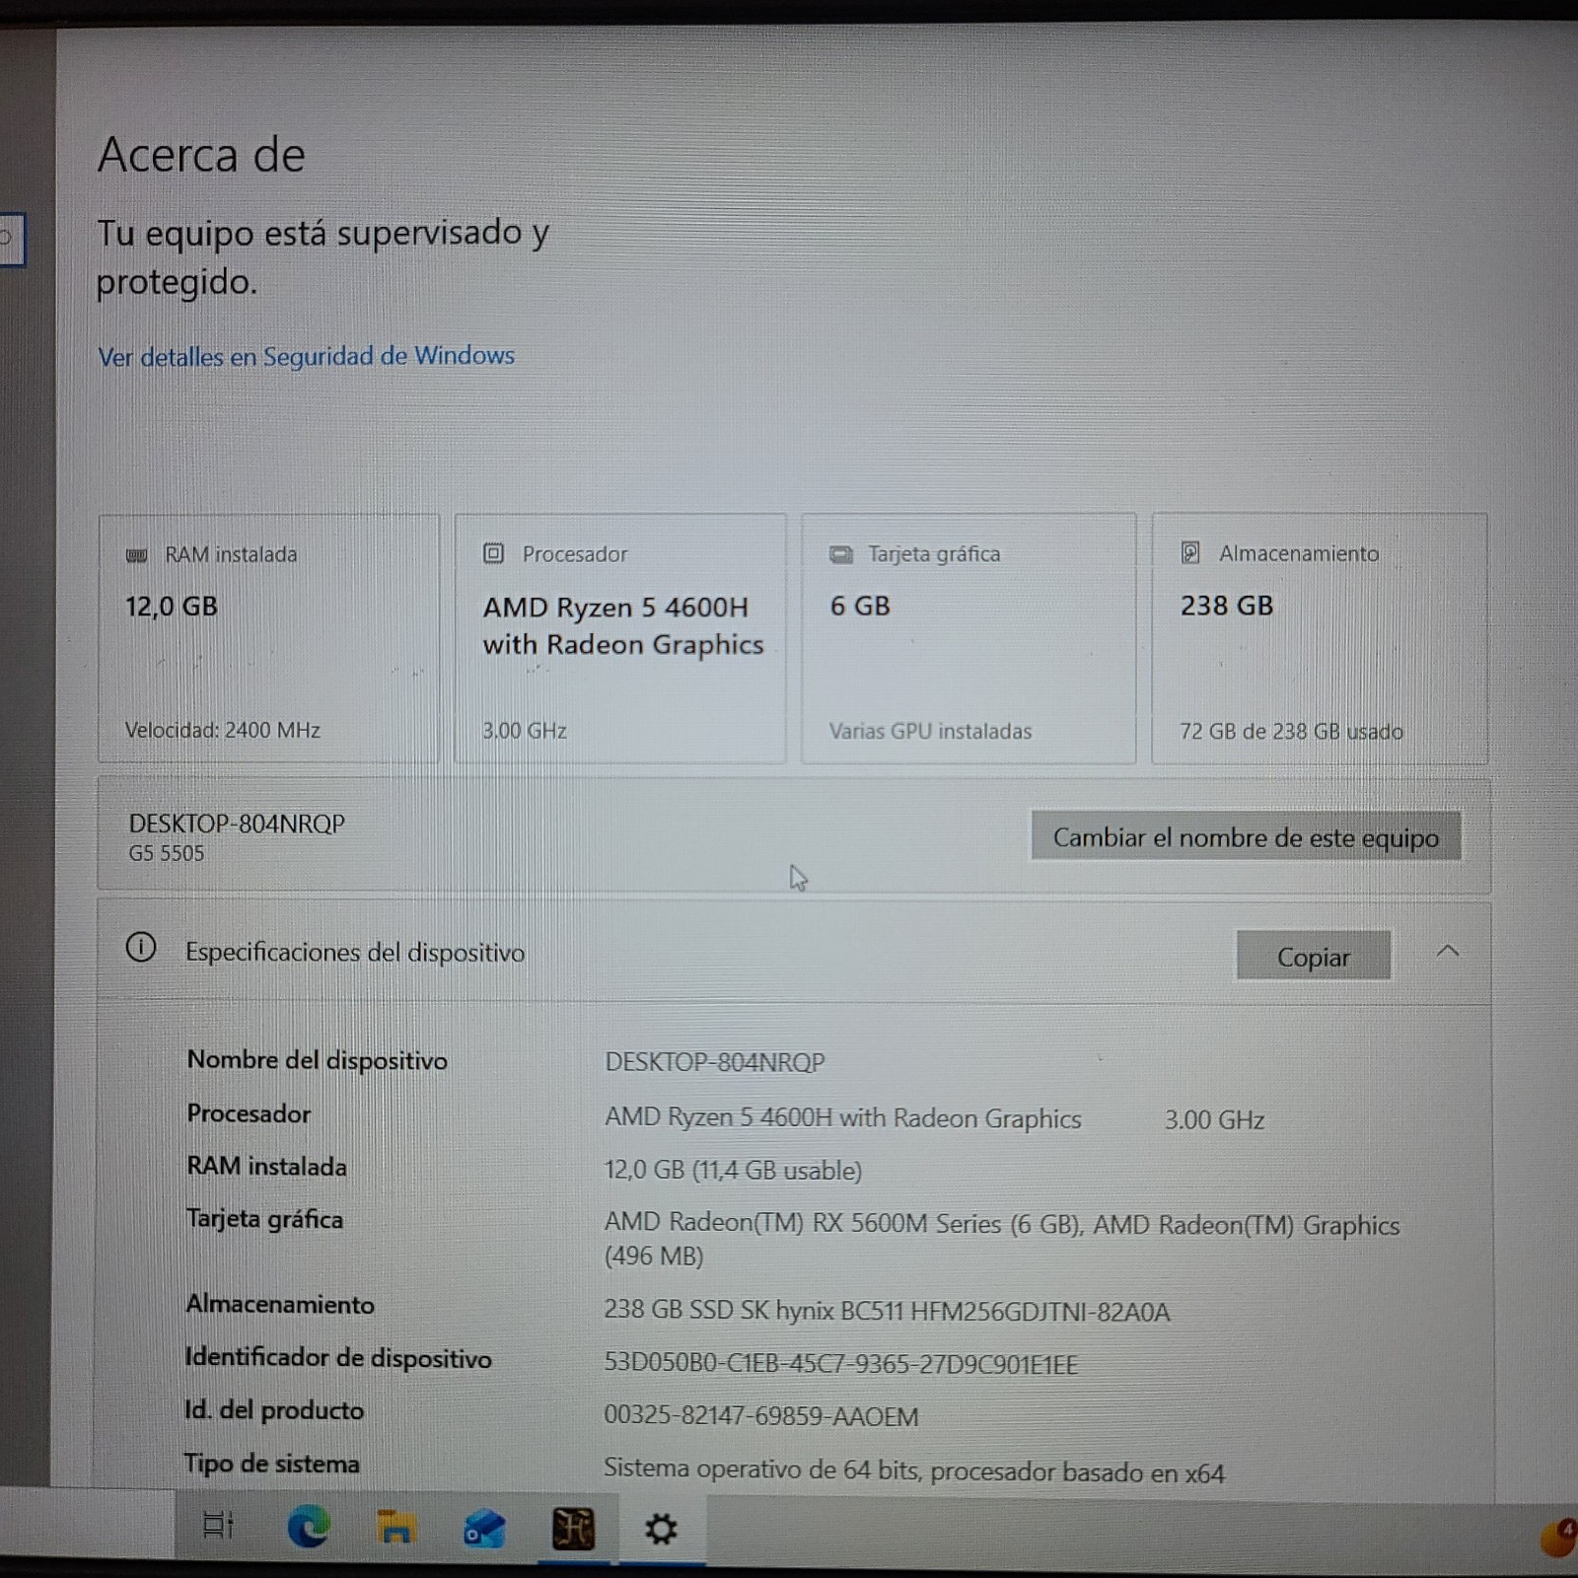This screenshot has width=1578, height=1578.
Task: Click the Acerca de heading
Action: [201, 155]
